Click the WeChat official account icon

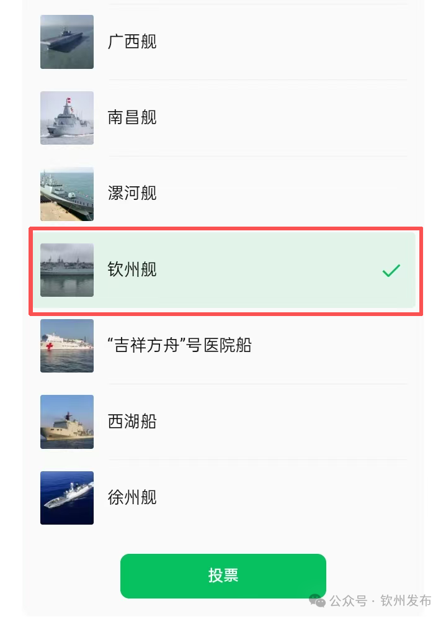(317, 601)
